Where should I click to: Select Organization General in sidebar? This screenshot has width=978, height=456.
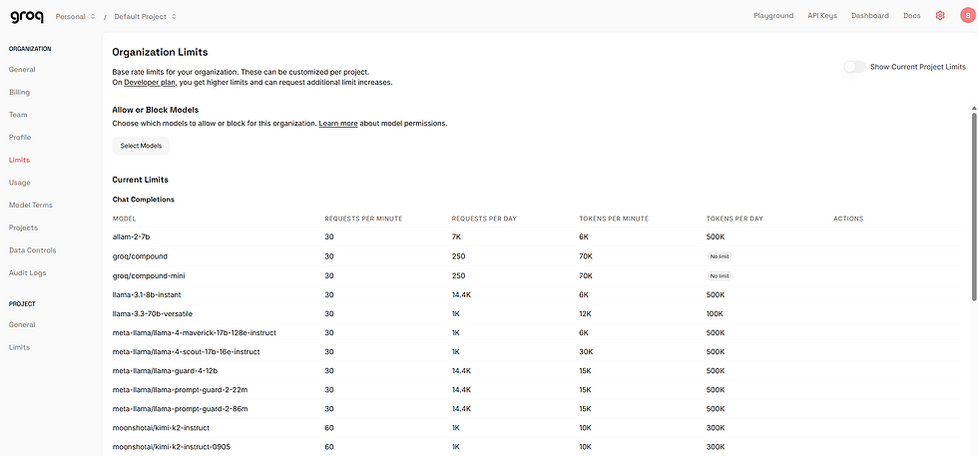(22, 69)
